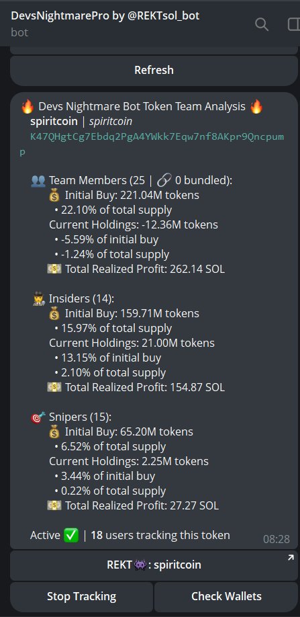Toggle the side panel icon in header
Screen dimensions: 300x617
click(x=294, y=24)
